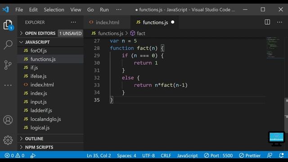Image resolution: width=288 pixels, height=162 pixels.
Task: Open the Search view in activity bar
Action: point(8,45)
